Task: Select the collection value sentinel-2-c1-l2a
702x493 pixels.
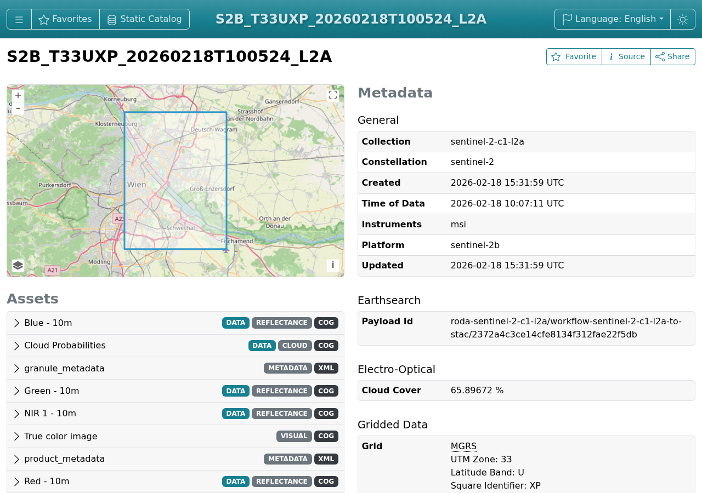Action: 488,142
